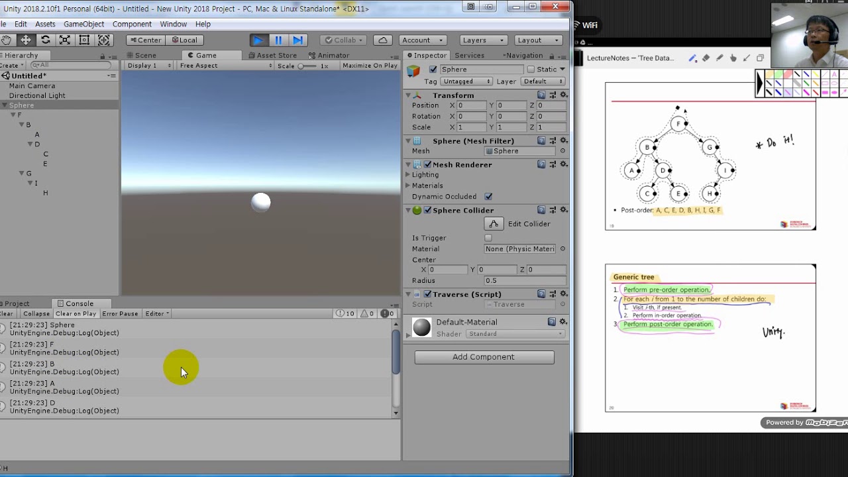Toggle Maximize On Play
Screen dimensions: 848x477
[370, 66]
